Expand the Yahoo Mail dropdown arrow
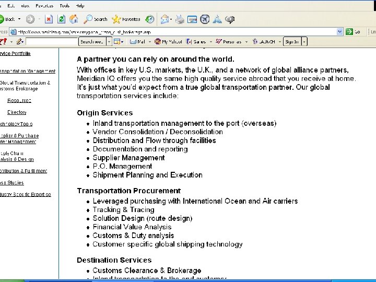This screenshot has width=376, height=282. pos(150,42)
